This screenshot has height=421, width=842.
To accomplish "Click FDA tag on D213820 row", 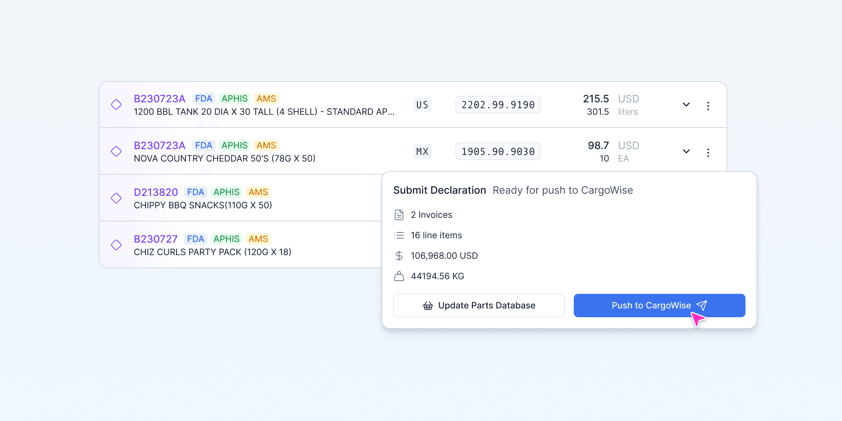I will tap(196, 192).
